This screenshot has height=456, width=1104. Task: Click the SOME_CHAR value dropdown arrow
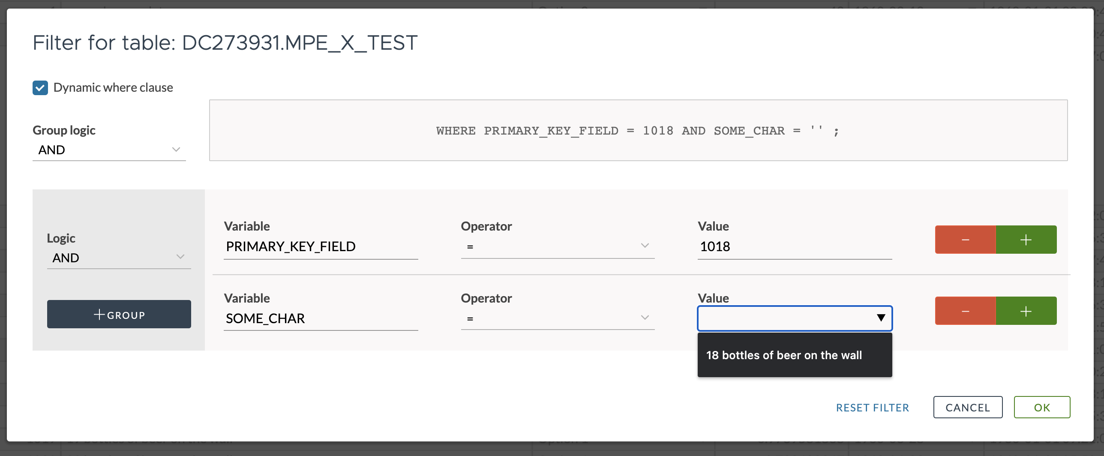881,318
